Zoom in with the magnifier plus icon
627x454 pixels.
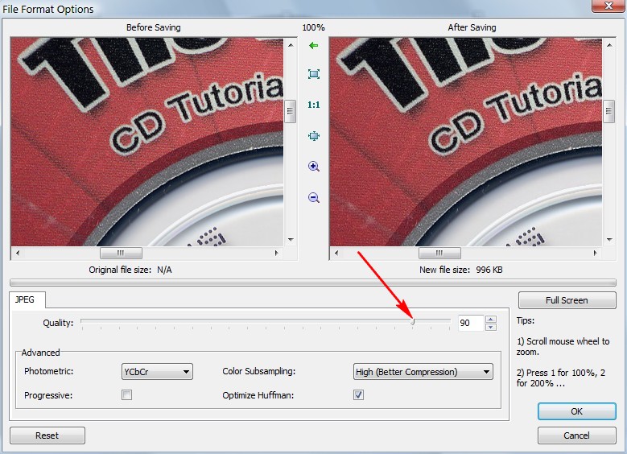click(314, 167)
